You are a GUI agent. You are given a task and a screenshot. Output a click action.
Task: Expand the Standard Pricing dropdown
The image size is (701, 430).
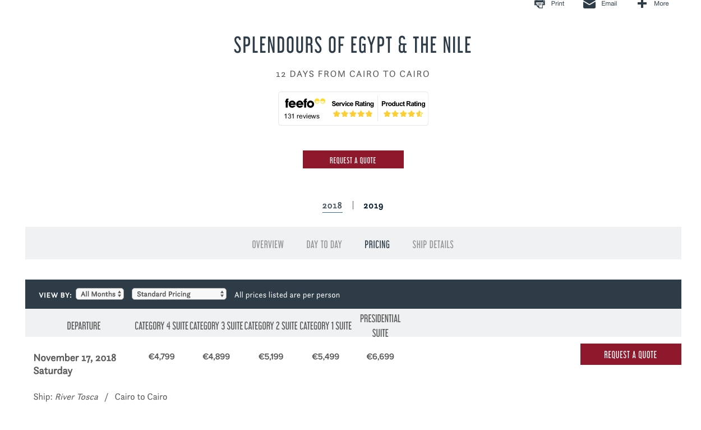point(179,294)
